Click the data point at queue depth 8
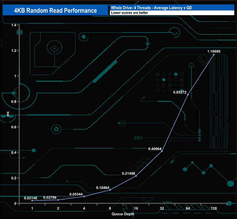 coord(110,190)
